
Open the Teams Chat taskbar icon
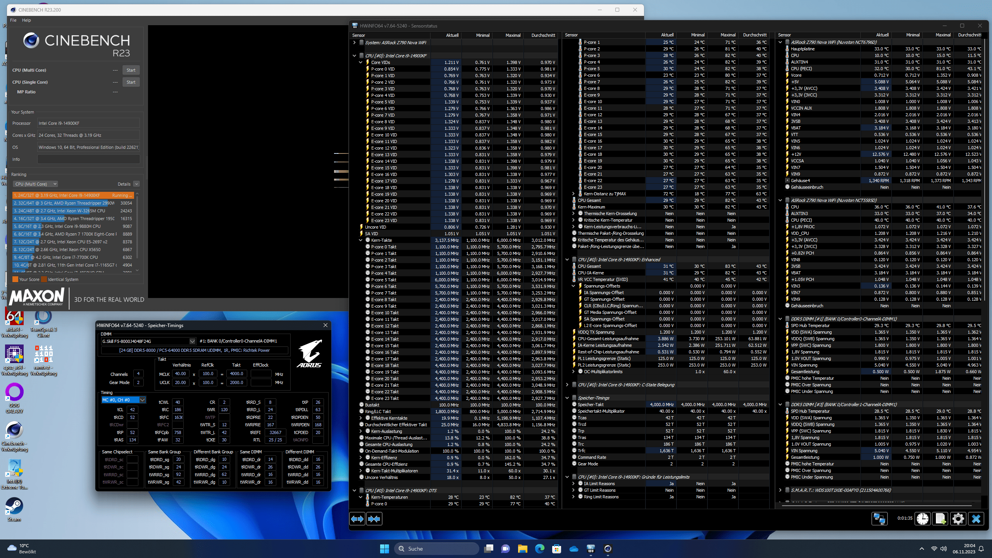click(505, 549)
